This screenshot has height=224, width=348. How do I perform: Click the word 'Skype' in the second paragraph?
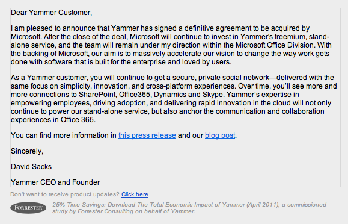213,95
